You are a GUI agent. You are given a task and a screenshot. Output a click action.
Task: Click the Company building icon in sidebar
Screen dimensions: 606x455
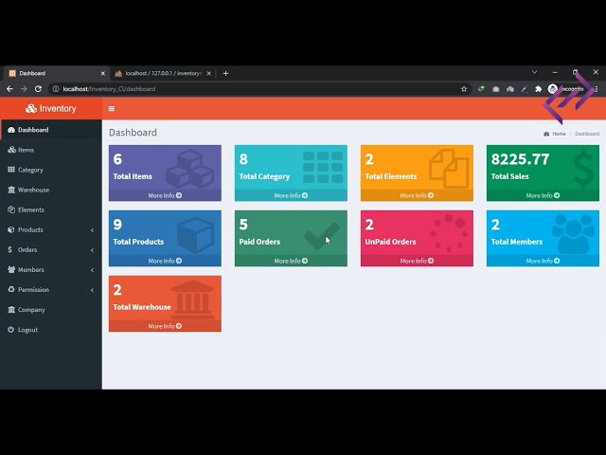tap(11, 310)
